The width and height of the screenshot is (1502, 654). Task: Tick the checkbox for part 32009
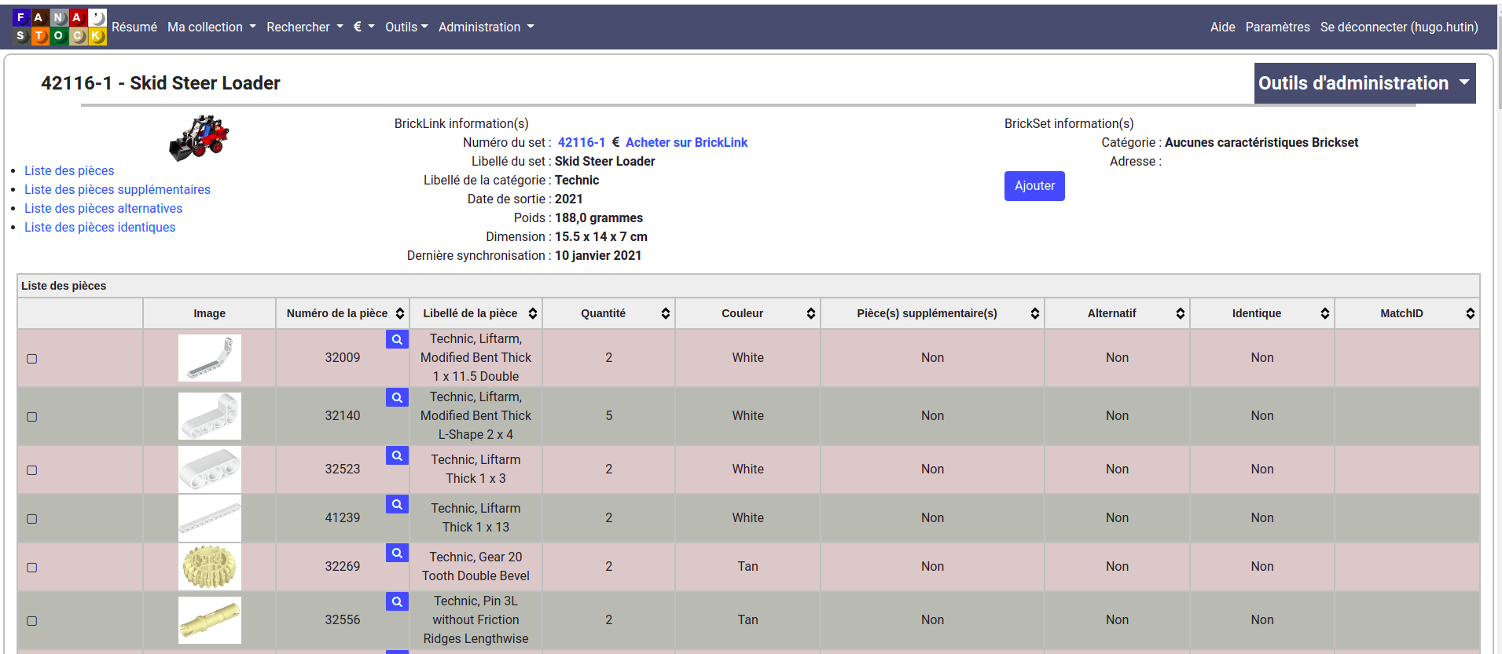[x=32, y=359]
